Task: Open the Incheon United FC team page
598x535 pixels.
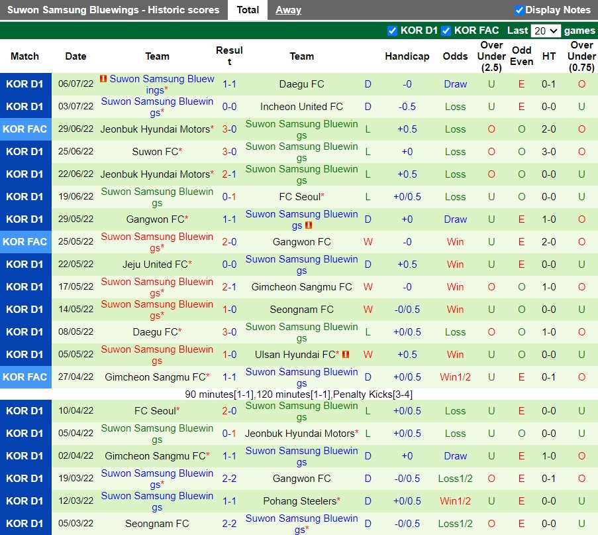Action: point(301,106)
